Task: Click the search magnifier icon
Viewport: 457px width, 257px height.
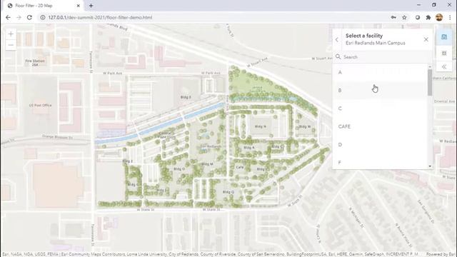Action: pos(338,57)
